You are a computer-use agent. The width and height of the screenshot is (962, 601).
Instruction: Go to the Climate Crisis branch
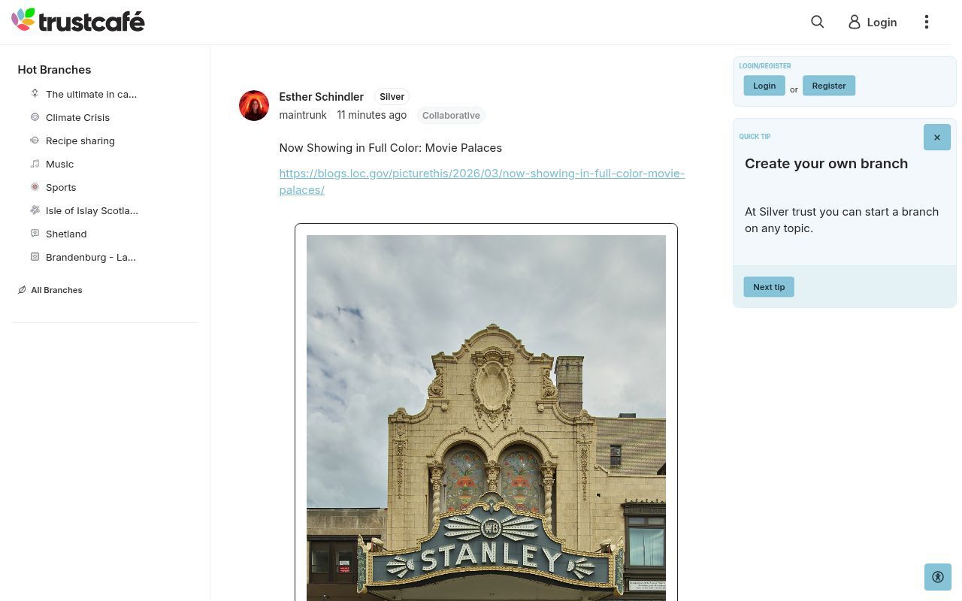[77, 117]
